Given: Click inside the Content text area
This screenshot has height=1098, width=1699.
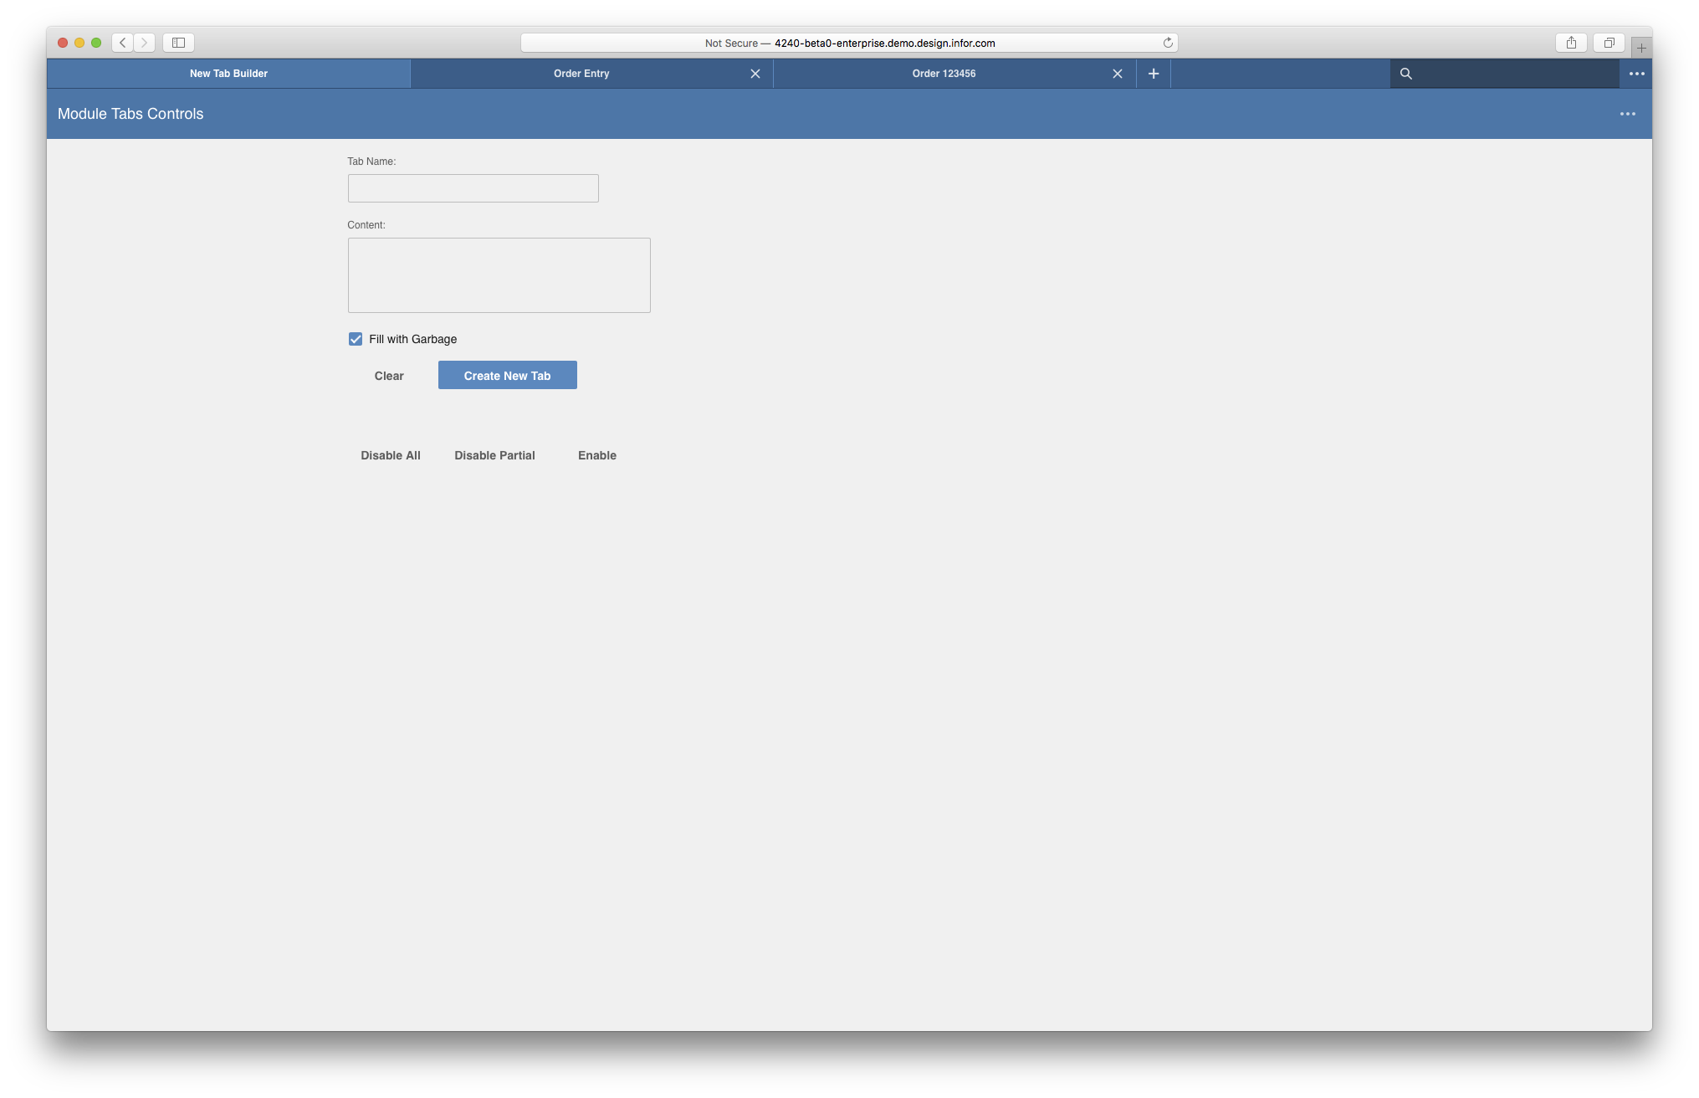Looking at the screenshot, I should pyautogui.click(x=499, y=275).
